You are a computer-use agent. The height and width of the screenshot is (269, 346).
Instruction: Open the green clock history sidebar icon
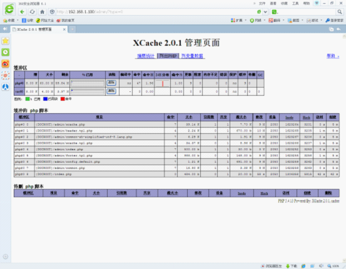pyautogui.click(x=6, y=53)
